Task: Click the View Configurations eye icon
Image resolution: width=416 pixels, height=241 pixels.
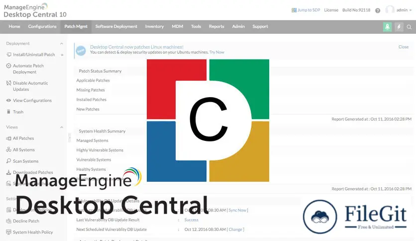Action: pyautogui.click(x=8, y=100)
